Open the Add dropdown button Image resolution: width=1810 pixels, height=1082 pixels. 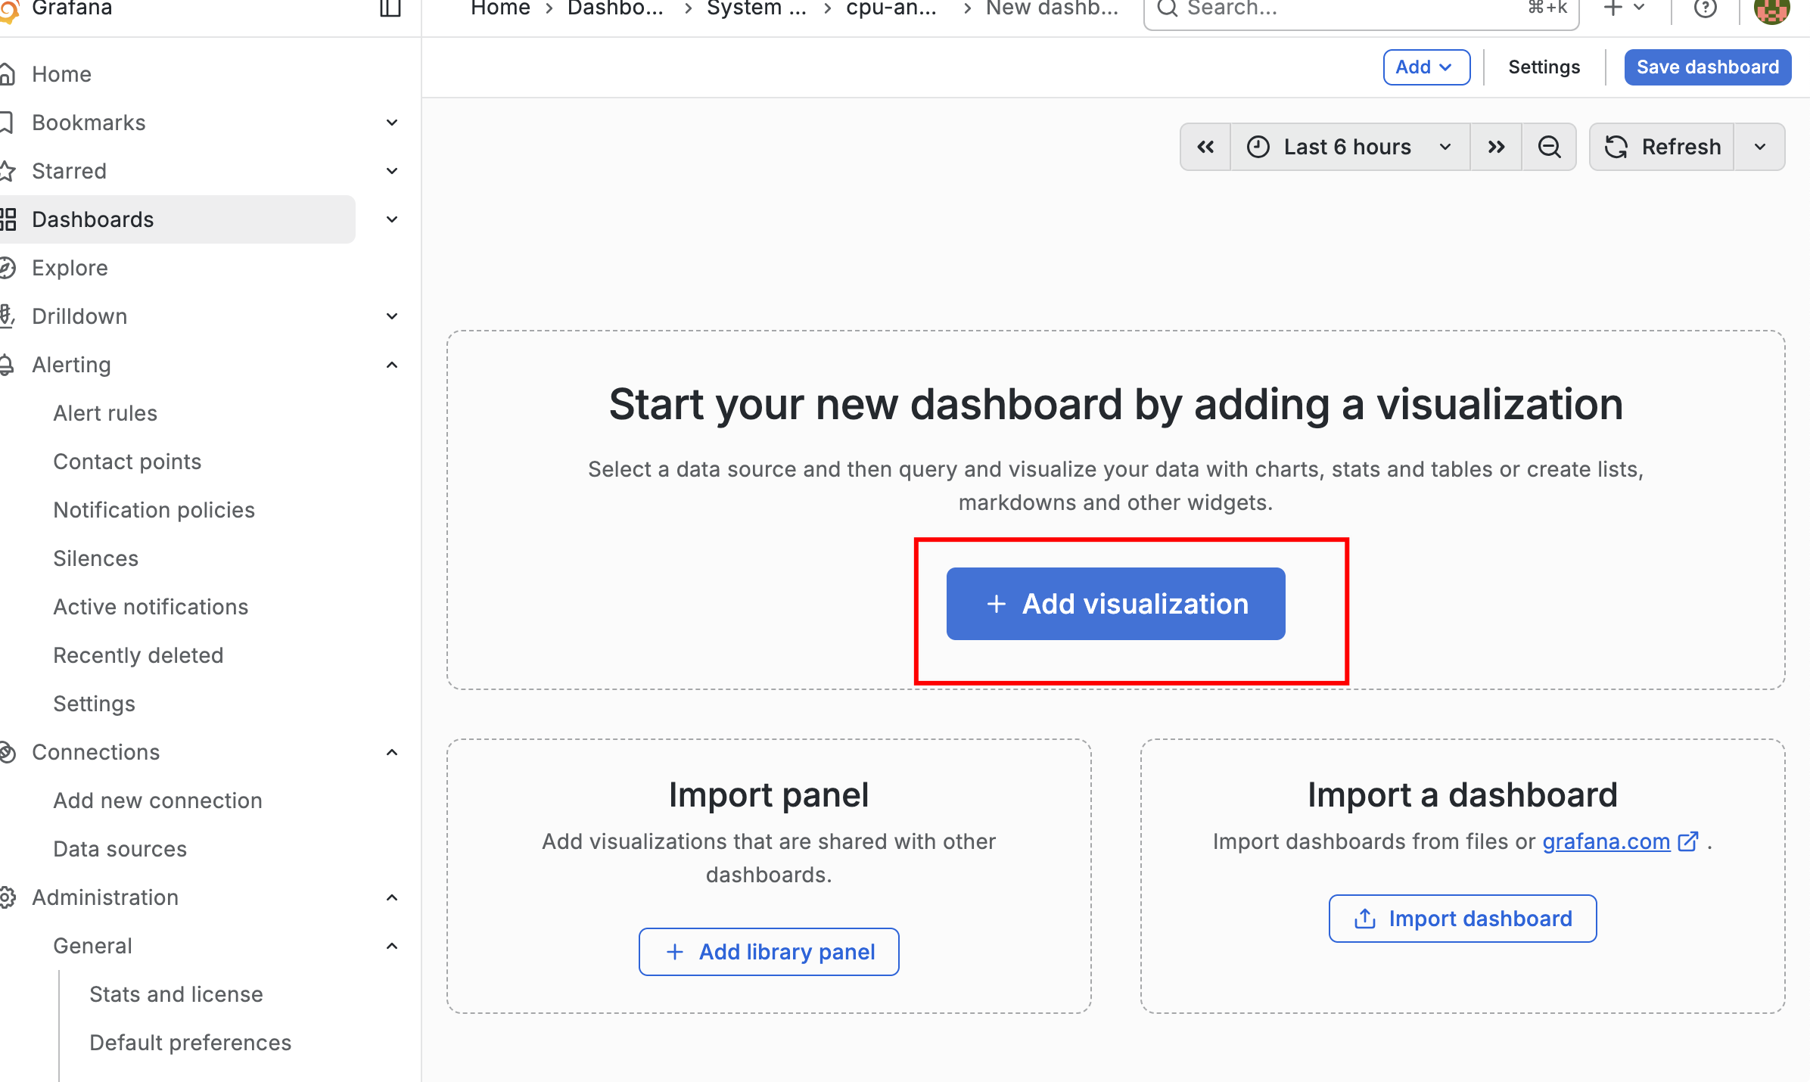pyautogui.click(x=1426, y=67)
